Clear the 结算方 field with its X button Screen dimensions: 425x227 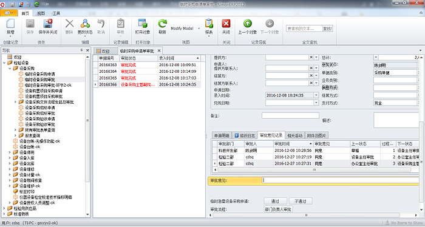(311, 76)
